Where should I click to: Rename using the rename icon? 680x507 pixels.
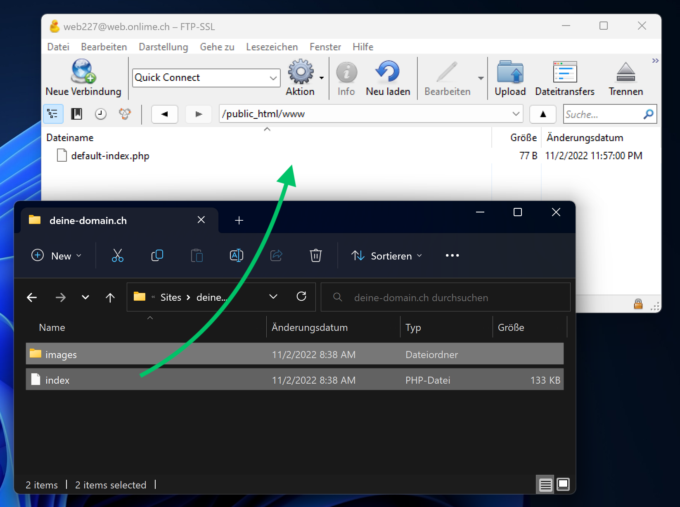(x=237, y=256)
